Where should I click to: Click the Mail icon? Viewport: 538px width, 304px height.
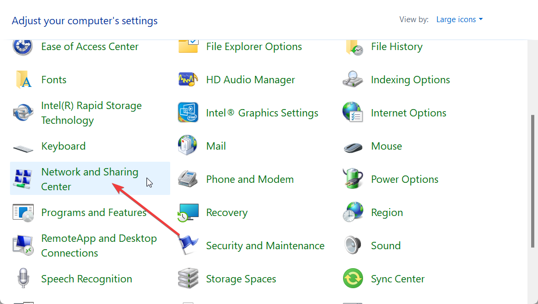pyautogui.click(x=188, y=145)
